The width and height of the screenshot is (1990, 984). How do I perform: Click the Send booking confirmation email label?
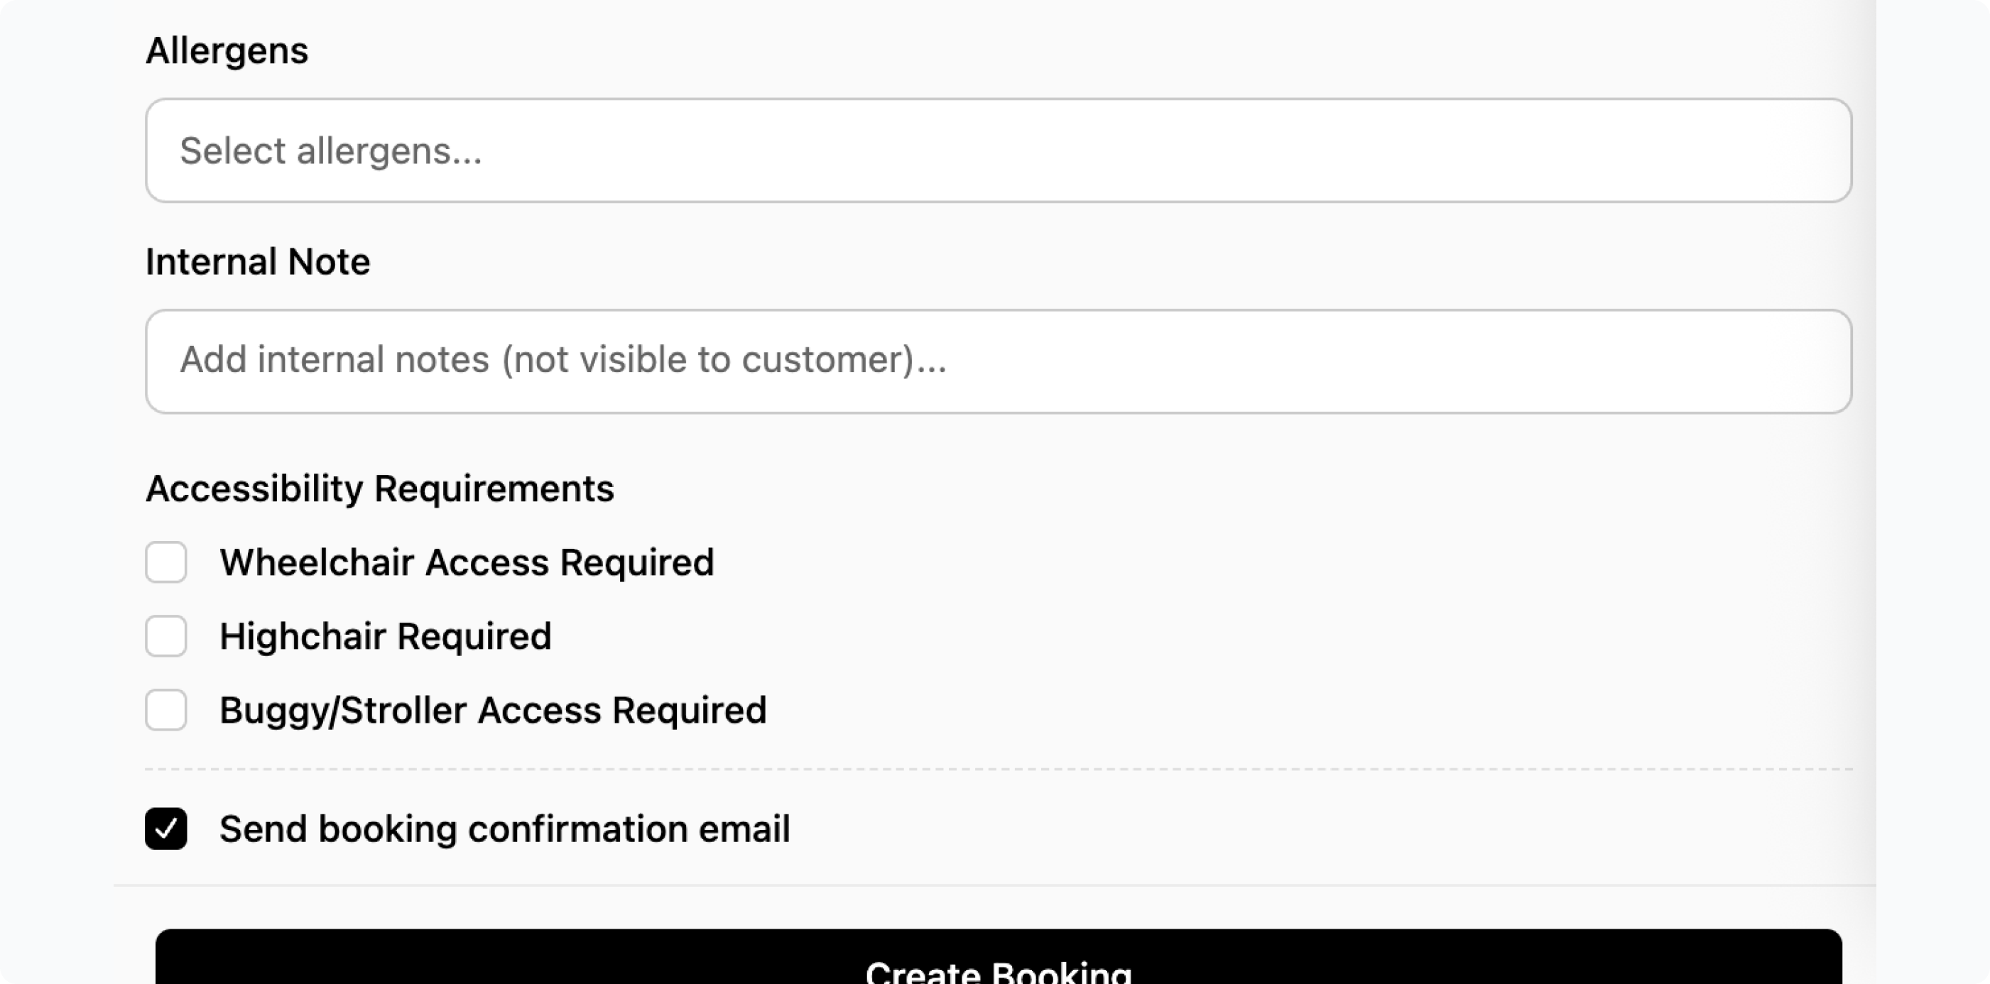(x=504, y=829)
